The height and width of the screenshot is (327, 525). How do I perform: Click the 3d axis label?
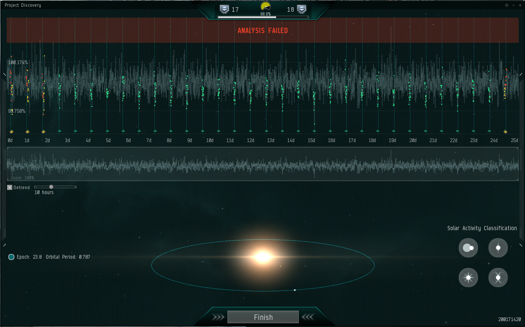[68, 140]
